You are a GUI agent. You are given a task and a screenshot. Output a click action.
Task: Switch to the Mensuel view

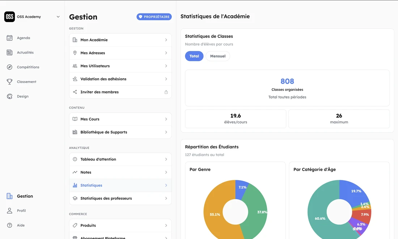[x=218, y=56]
